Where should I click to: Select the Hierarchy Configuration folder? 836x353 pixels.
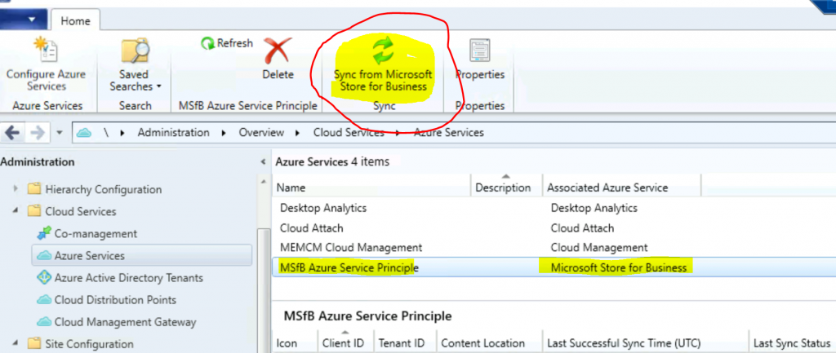point(95,189)
